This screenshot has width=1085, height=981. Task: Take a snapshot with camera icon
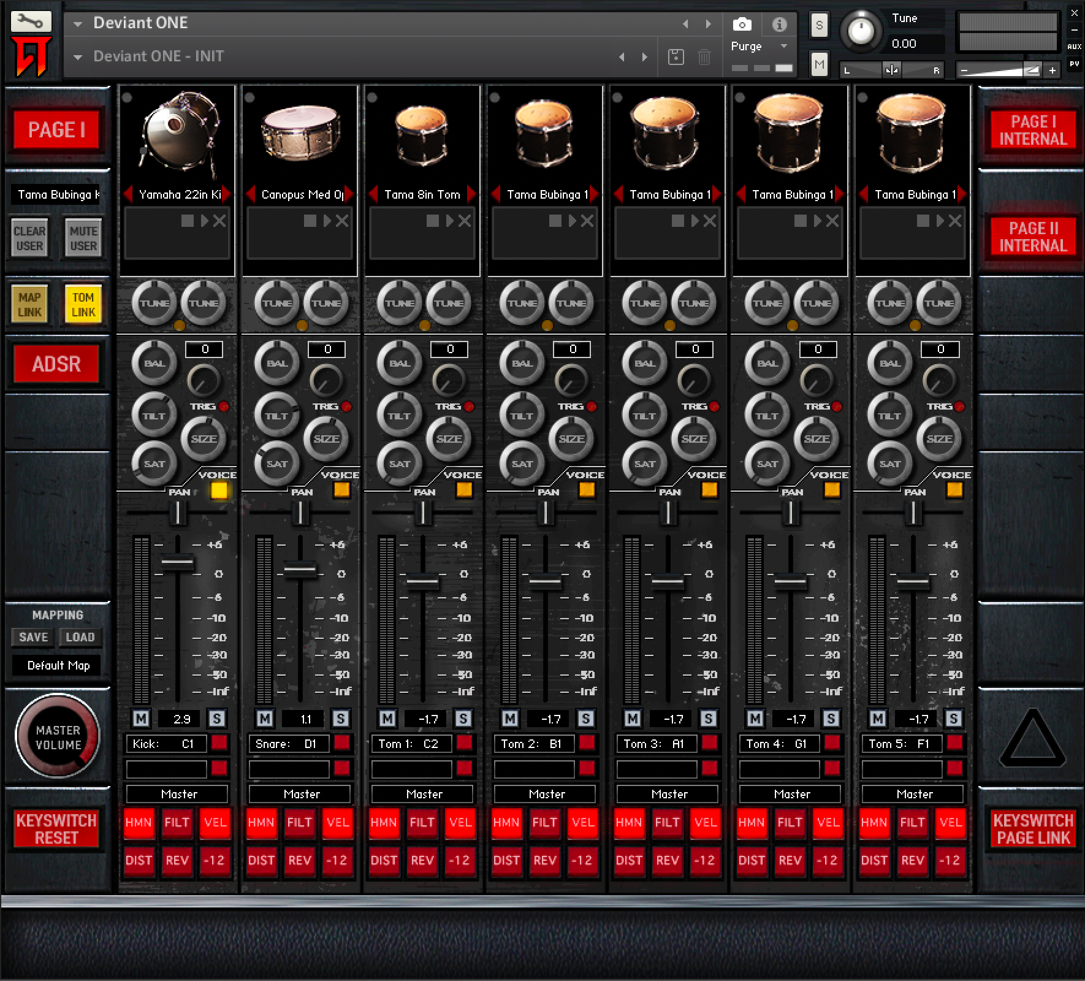point(742,25)
